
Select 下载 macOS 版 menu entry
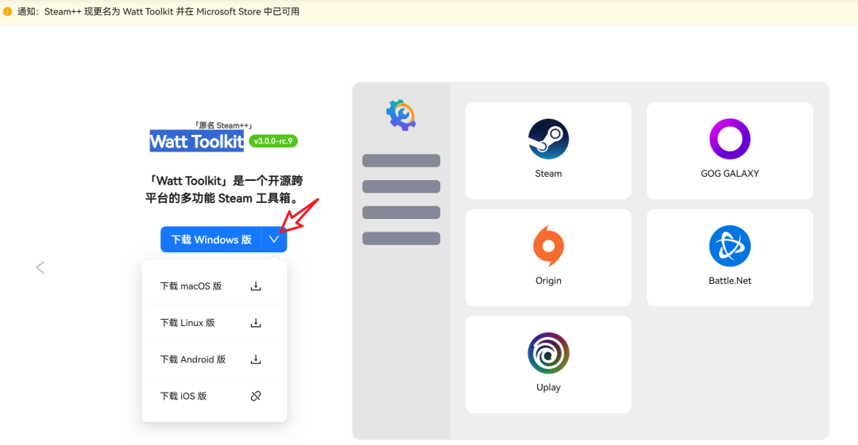191,286
